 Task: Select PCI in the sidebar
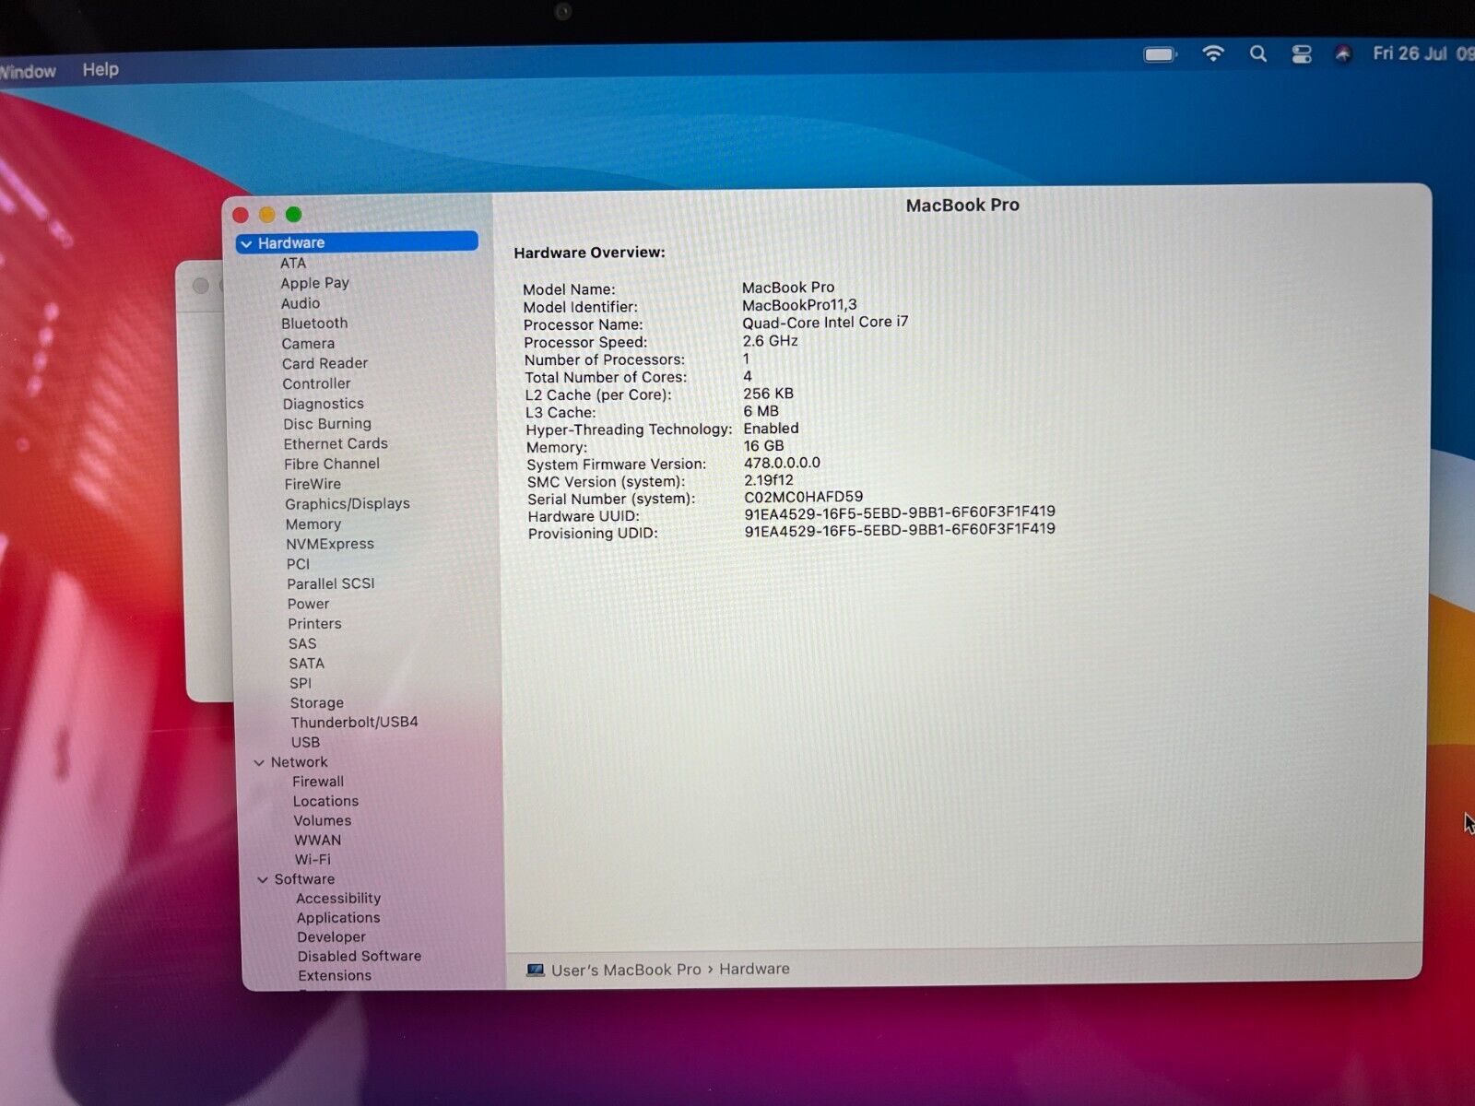coord(298,564)
